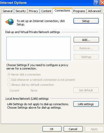Cancel the Internet Options dialog
The height and width of the screenshot is (133, 104).
pos(73,129)
